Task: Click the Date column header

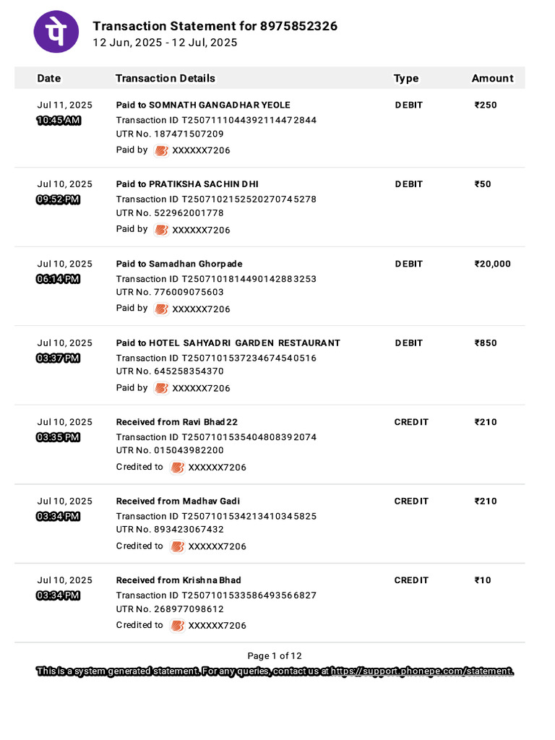Action: (49, 78)
